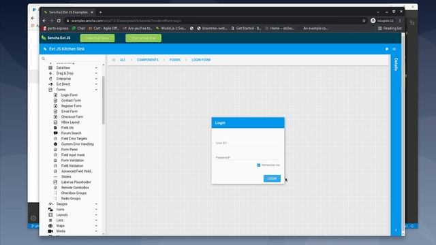Open Contact Form example

point(71,101)
